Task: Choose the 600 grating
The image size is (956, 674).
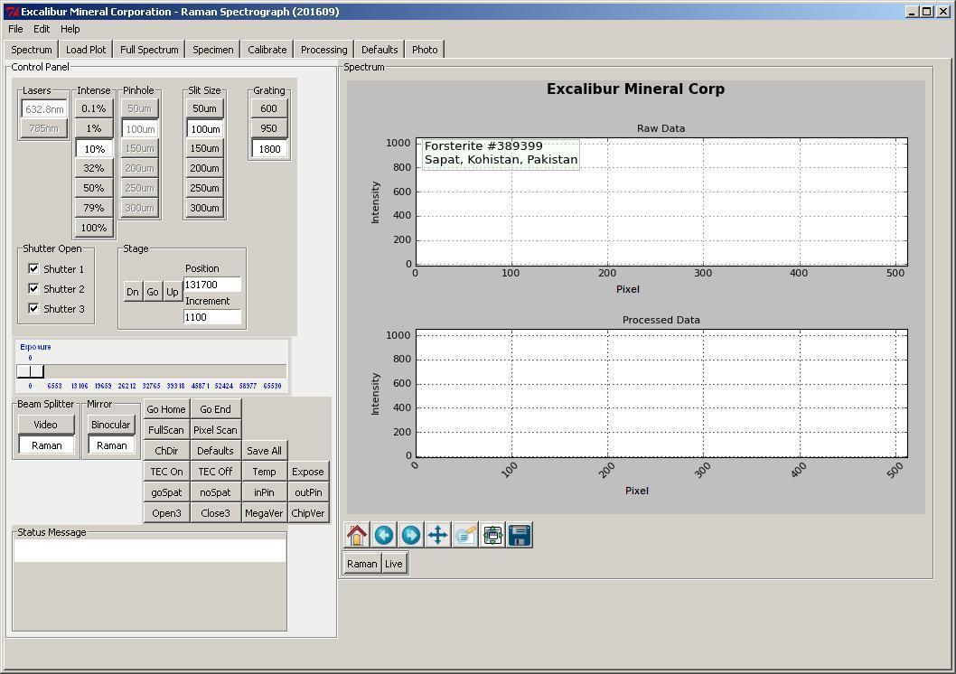Action: click(x=269, y=108)
